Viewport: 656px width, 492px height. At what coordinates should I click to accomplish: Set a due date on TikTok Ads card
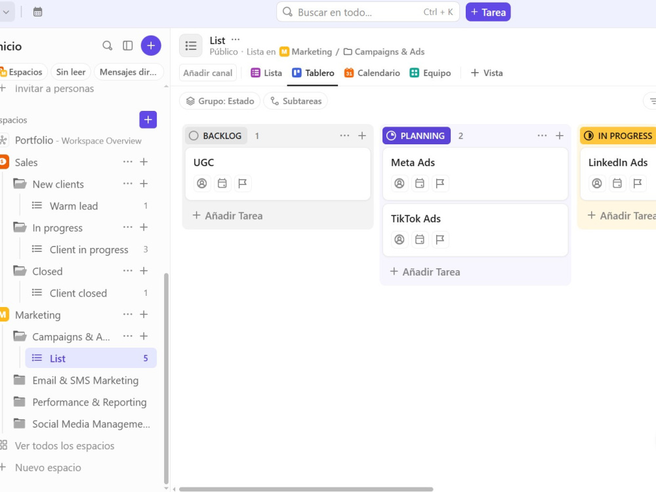coord(420,239)
